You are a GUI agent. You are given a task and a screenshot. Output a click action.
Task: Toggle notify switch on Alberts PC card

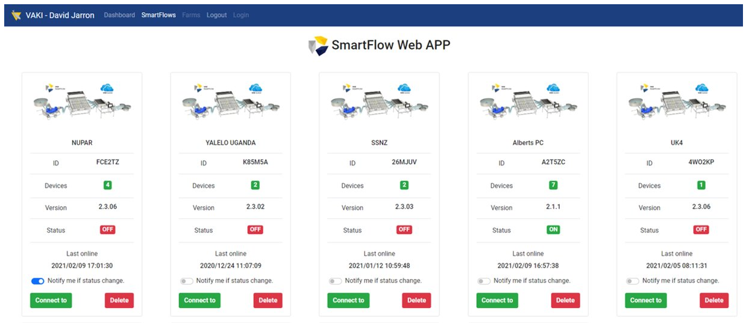point(484,281)
